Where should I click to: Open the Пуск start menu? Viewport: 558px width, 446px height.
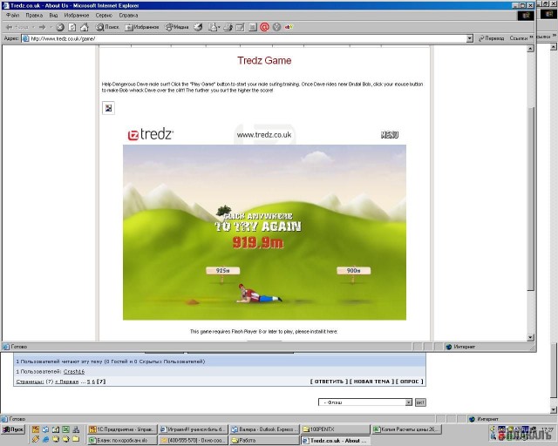pyautogui.click(x=13, y=429)
